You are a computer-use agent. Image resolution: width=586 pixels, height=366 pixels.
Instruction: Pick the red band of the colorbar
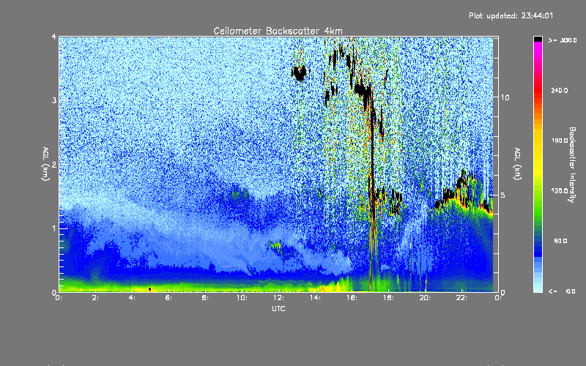tap(538, 89)
